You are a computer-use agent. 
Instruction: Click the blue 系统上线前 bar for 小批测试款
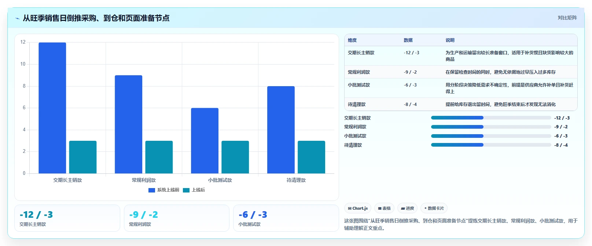(205, 141)
